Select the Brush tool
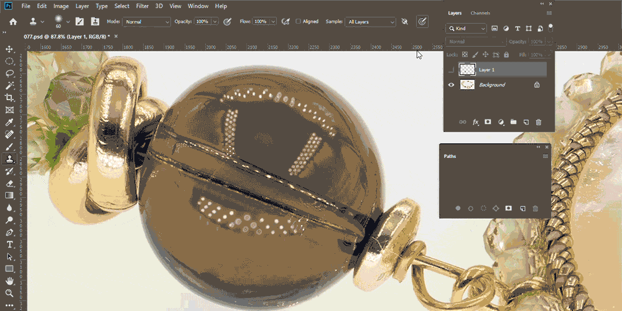The height and width of the screenshot is (311, 622). coord(9,147)
